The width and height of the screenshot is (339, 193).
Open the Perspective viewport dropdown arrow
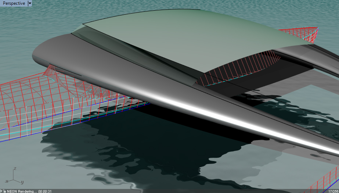pyautogui.click(x=30, y=3)
